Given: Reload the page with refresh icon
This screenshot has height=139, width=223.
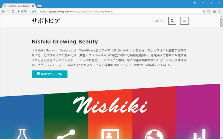Looking at the screenshot, I should click(13, 11).
